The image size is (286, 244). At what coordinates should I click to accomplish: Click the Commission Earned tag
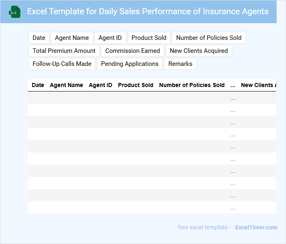tap(132, 51)
